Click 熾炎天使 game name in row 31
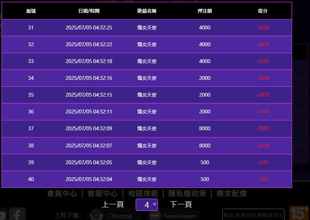The image size is (310, 220). coord(147,27)
